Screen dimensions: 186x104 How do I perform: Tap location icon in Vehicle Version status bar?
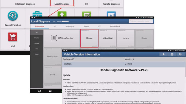click(x=168, y=50)
